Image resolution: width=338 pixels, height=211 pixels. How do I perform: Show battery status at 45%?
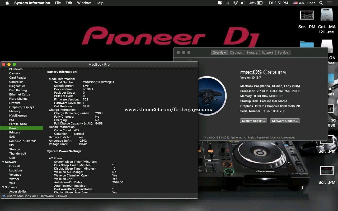[x=256, y=3]
